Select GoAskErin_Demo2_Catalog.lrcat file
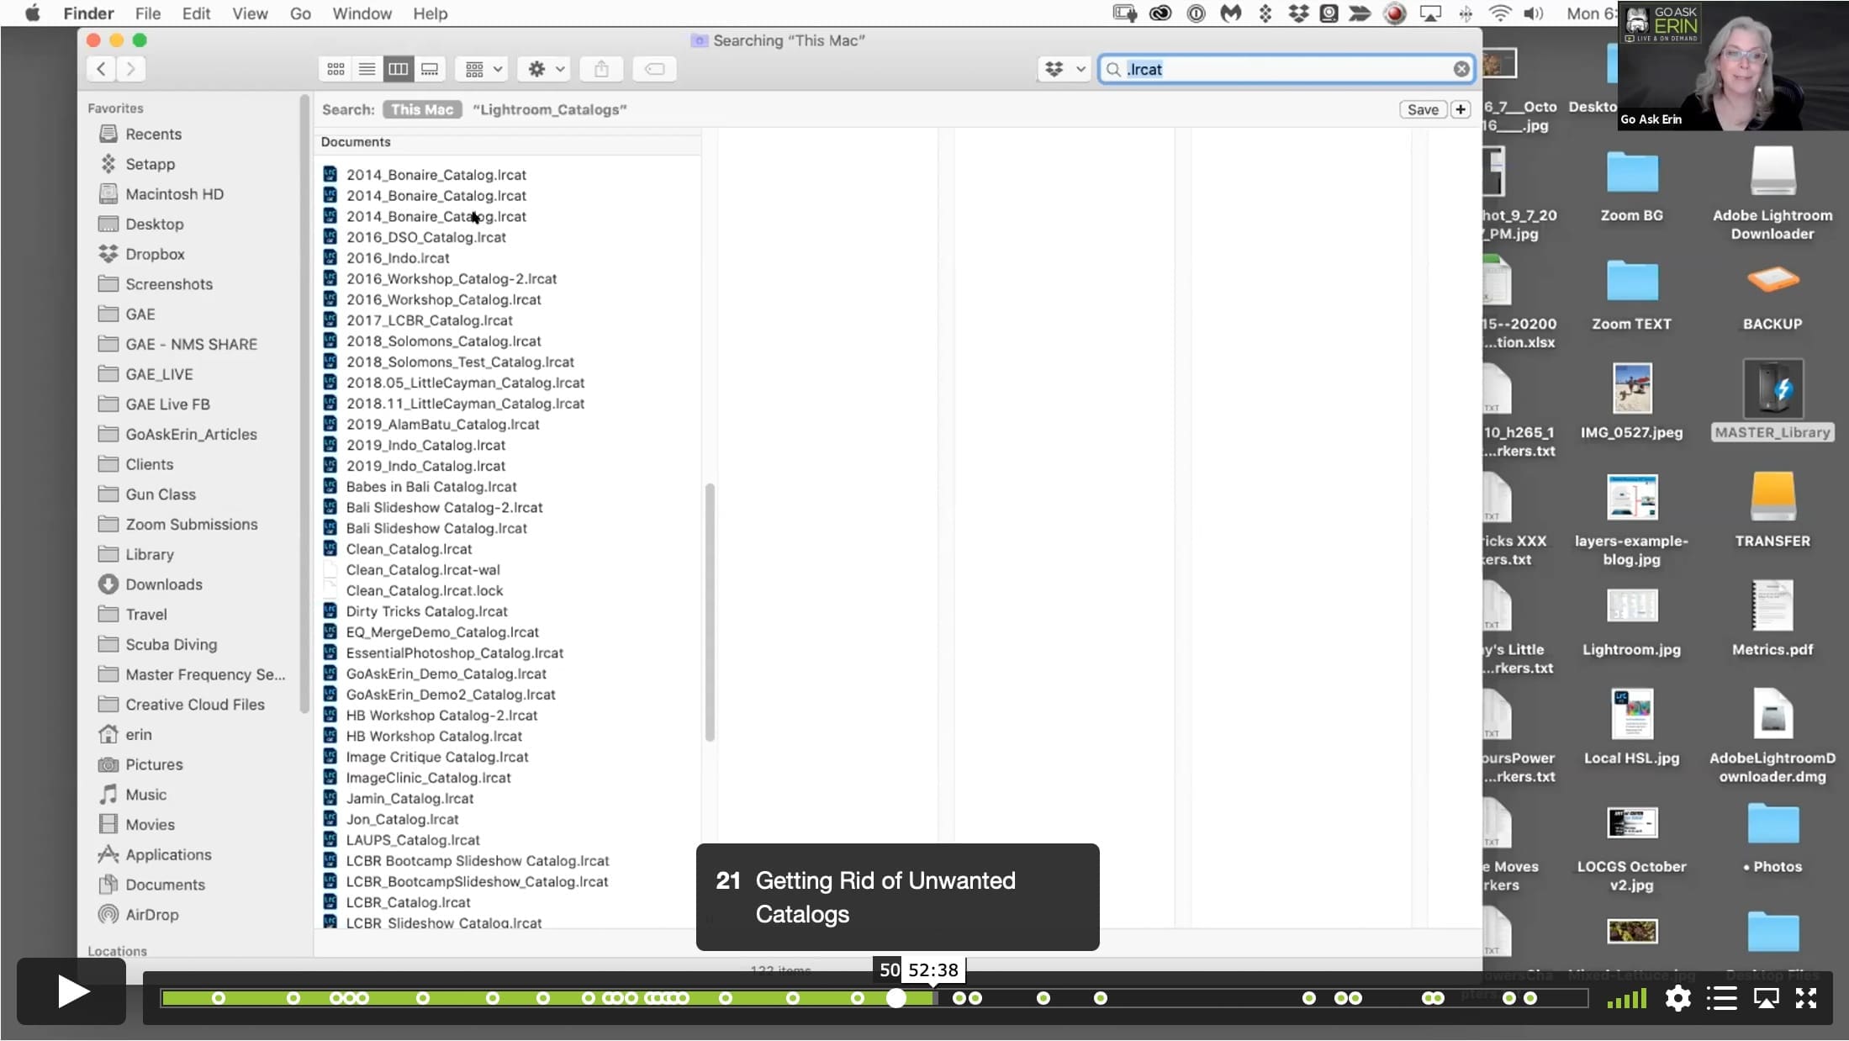Screen dimensions: 1849x1041 (x=450, y=695)
